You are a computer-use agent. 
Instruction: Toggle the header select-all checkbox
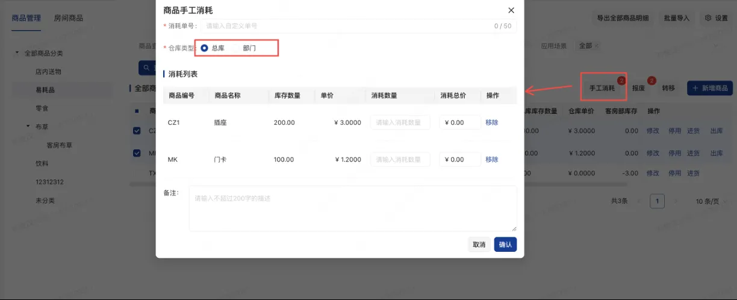coord(137,111)
